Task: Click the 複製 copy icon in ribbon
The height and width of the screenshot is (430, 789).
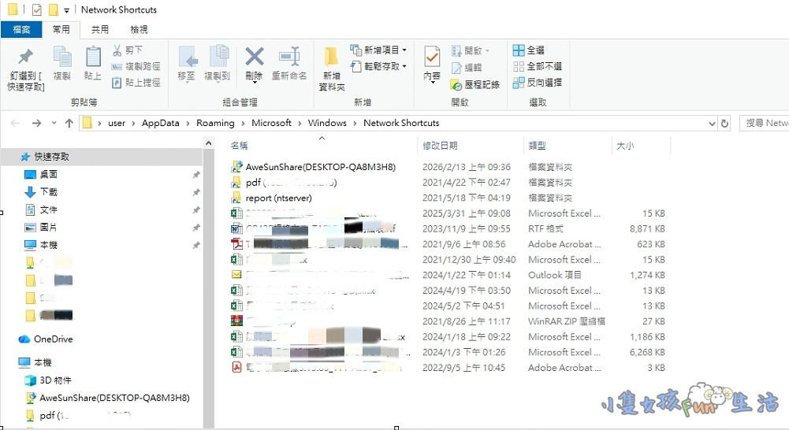Action: click(61, 58)
